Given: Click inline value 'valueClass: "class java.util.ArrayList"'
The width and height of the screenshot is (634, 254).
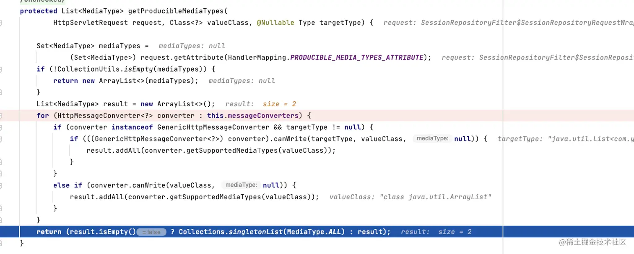Looking at the screenshot, I should point(411,197).
